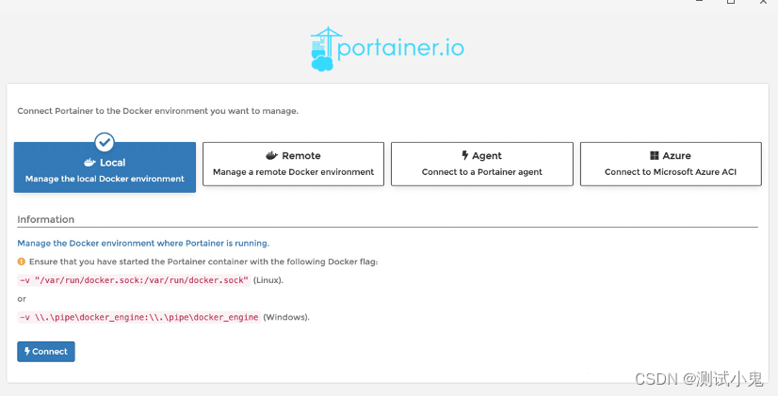The width and height of the screenshot is (778, 396).
Task: Click the Portainer.io logo
Action: [x=387, y=49]
